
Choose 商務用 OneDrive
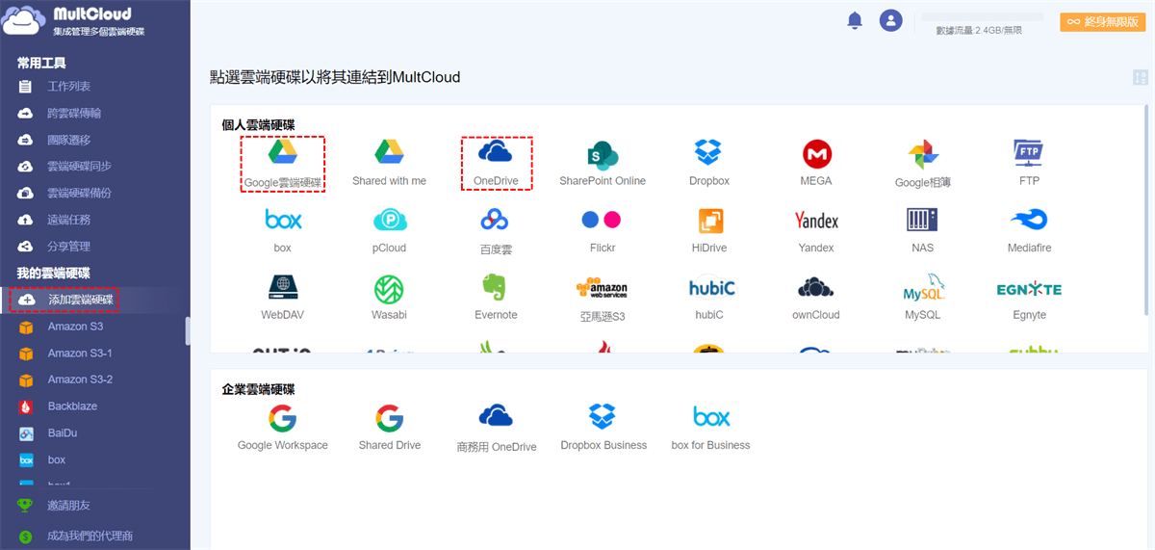point(496,428)
